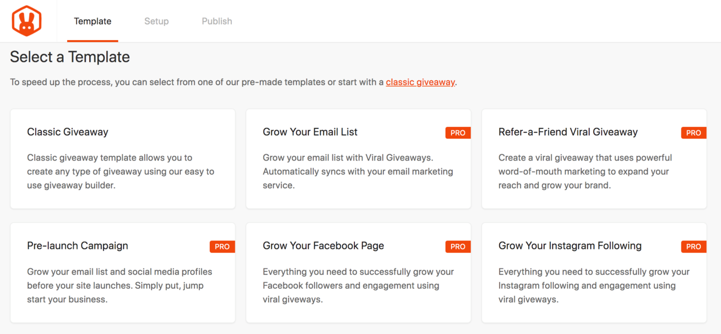The width and height of the screenshot is (721, 334).
Task: Click PRO badge on Grow Your Instagram Following
Action: tap(693, 246)
